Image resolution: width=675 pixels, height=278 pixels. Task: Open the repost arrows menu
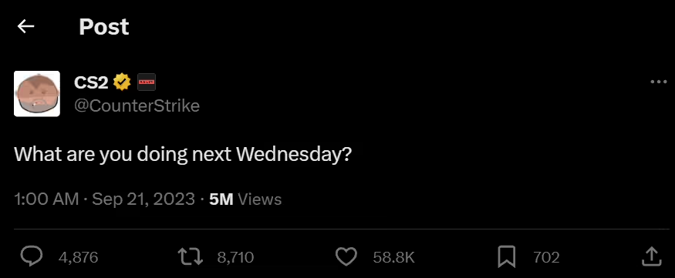coord(191,257)
